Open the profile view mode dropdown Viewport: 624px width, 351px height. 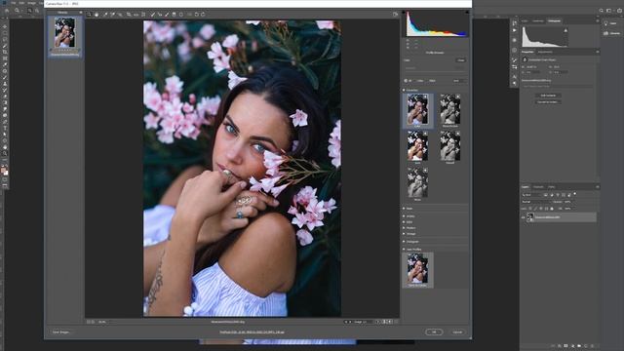tap(458, 81)
